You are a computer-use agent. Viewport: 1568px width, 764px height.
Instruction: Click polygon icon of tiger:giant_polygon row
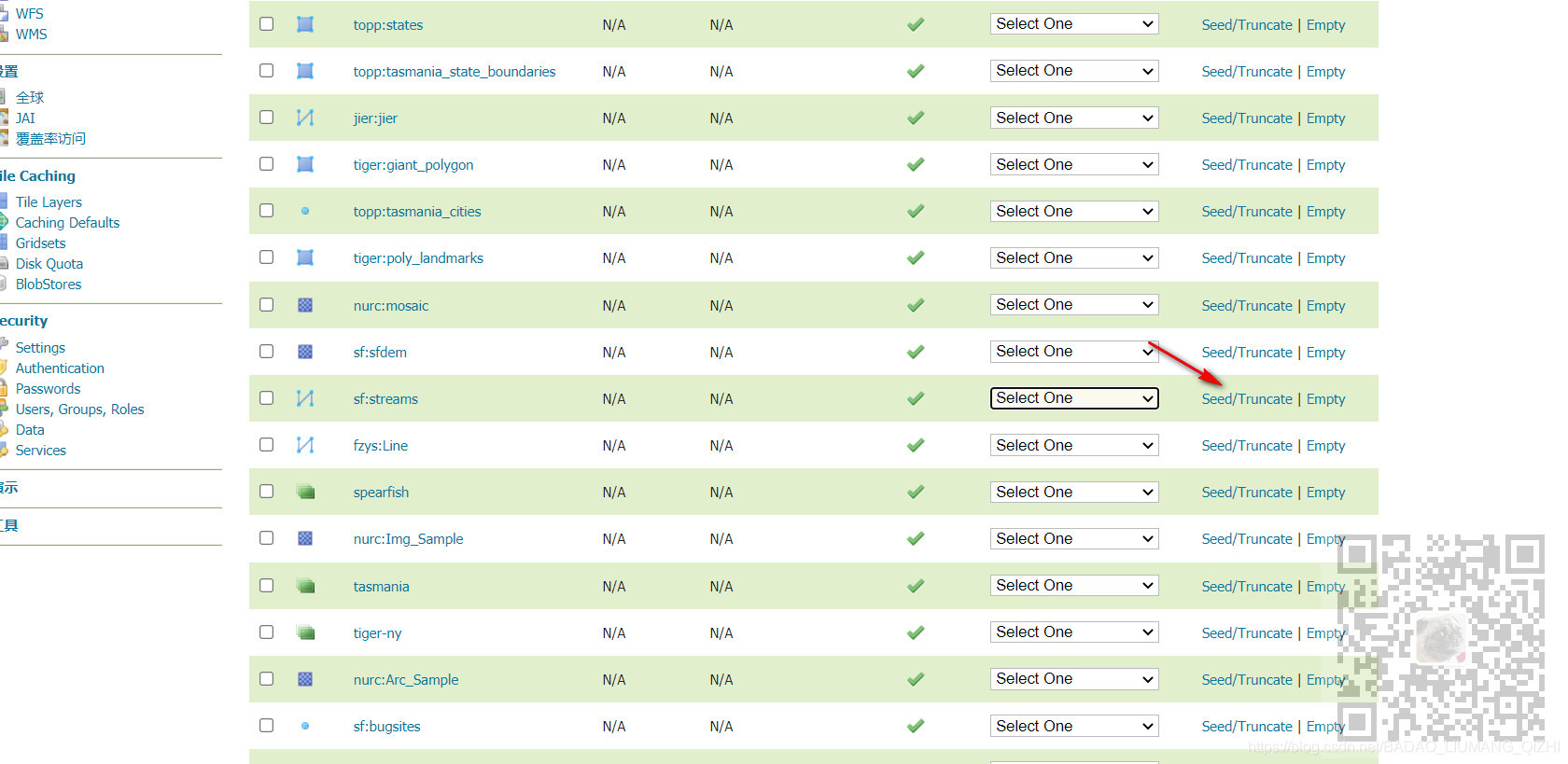tap(305, 164)
